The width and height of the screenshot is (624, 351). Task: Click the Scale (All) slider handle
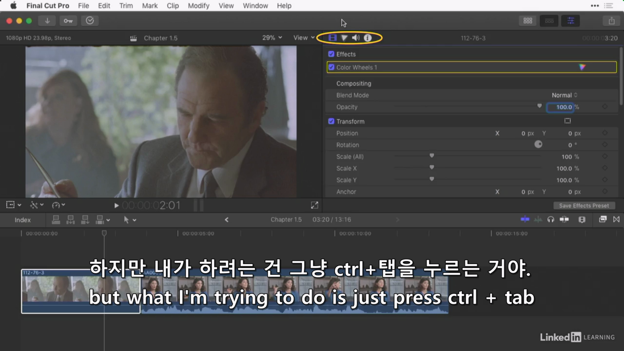click(x=431, y=156)
